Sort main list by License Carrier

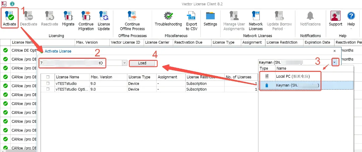point(158,42)
